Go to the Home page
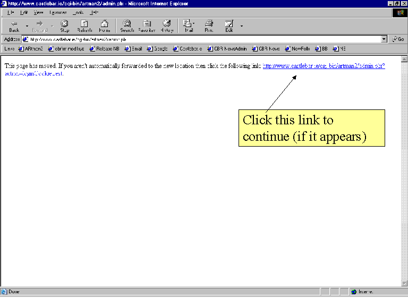The image size is (408, 306). coord(104,26)
